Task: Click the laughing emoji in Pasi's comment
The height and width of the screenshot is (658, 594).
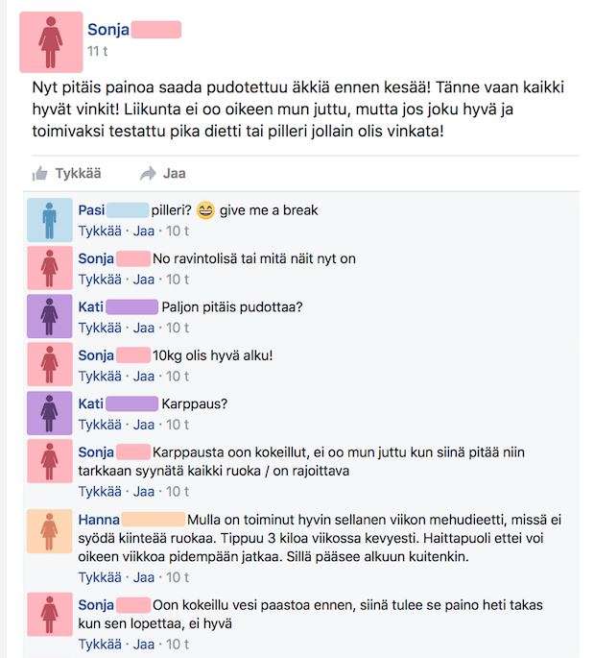Action: pos(205,210)
